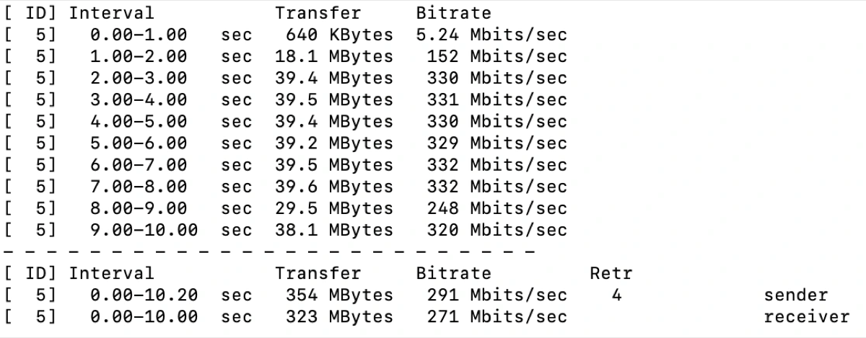This screenshot has height=338, width=866.
Task: Click the 248 Mbits/sec bitrate value
Action: (497, 208)
